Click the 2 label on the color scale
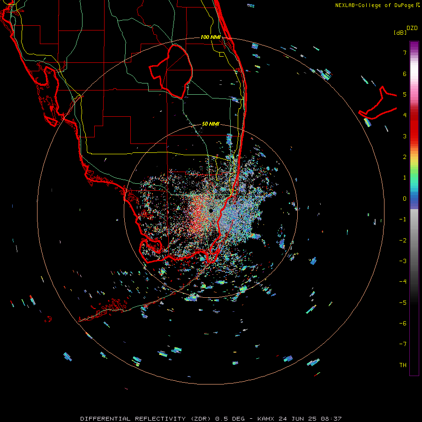The image size is (422, 422). pyautogui.click(x=405, y=157)
